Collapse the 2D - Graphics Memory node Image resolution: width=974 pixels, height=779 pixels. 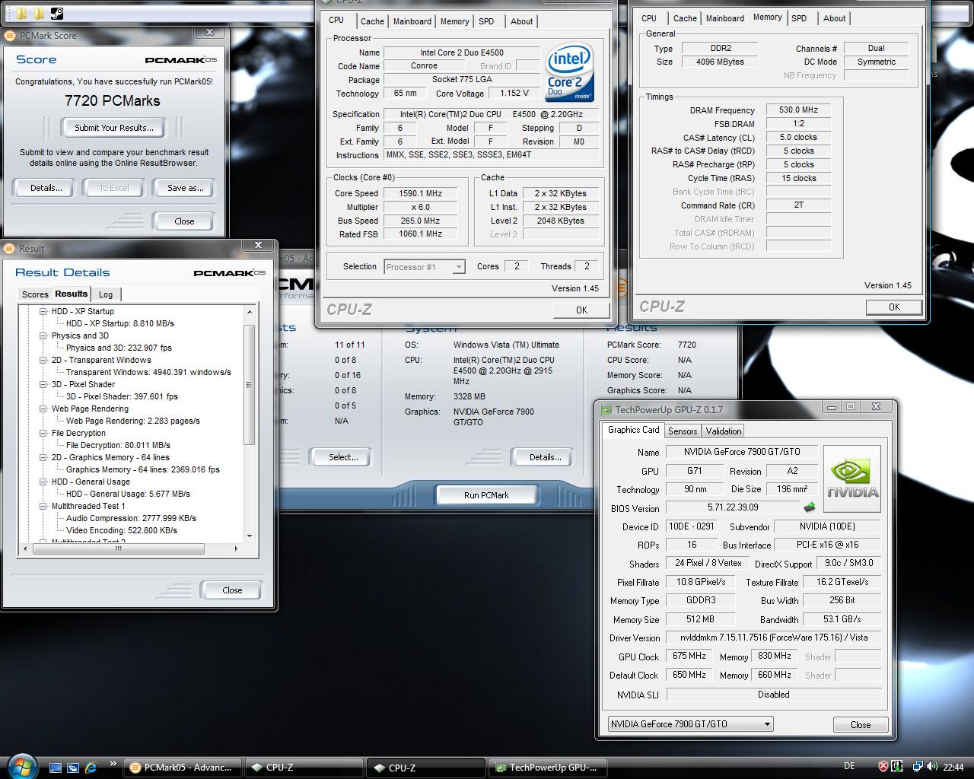[x=43, y=457]
